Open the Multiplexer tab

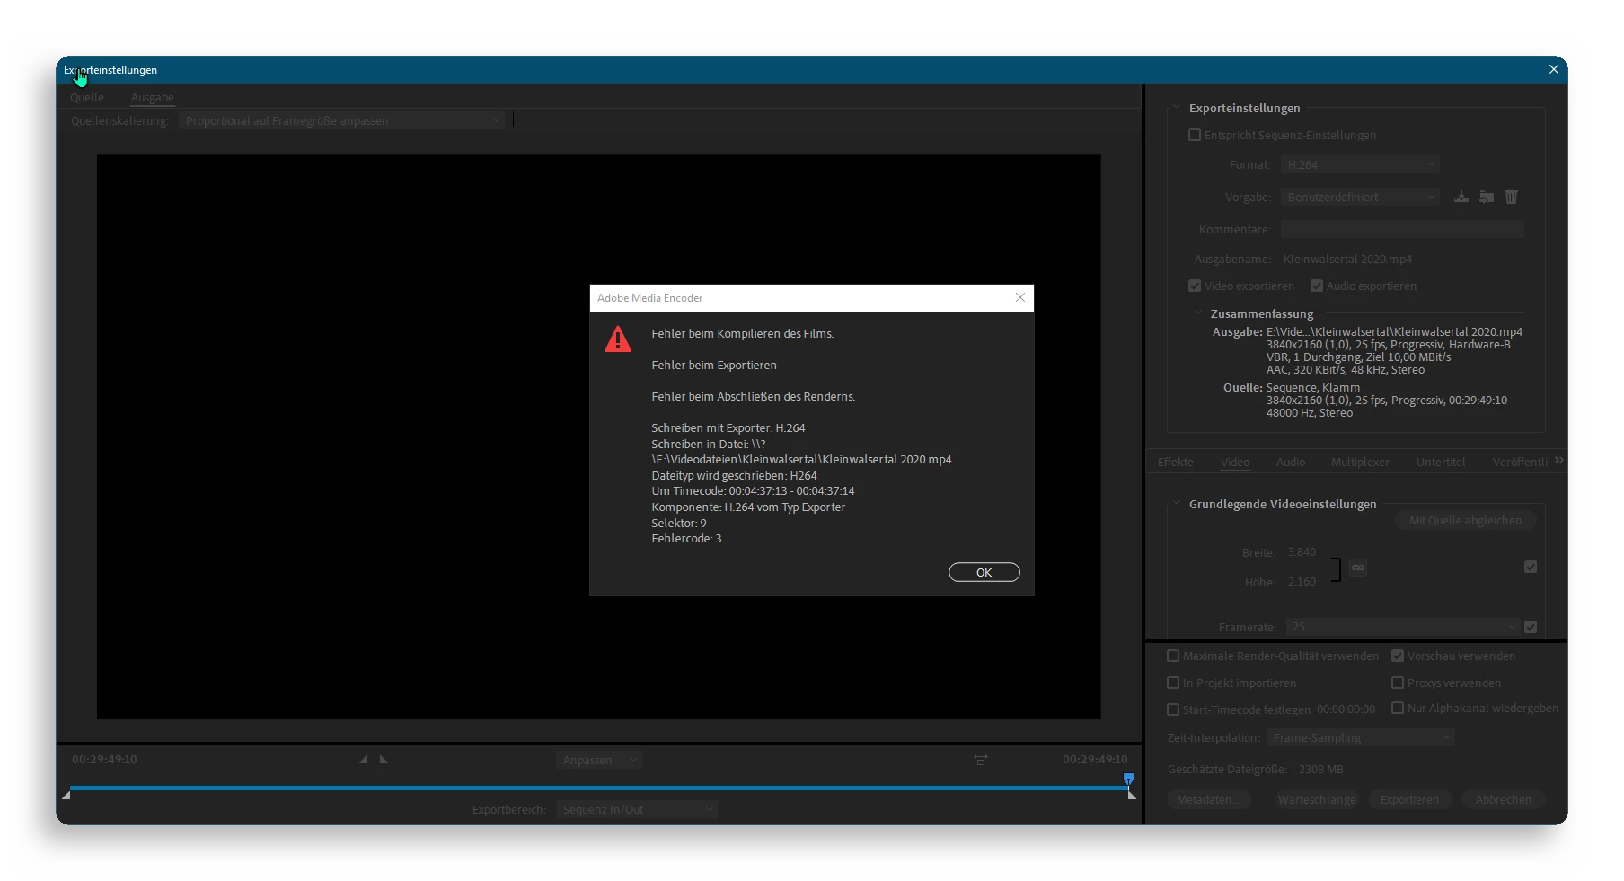[x=1360, y=462]
